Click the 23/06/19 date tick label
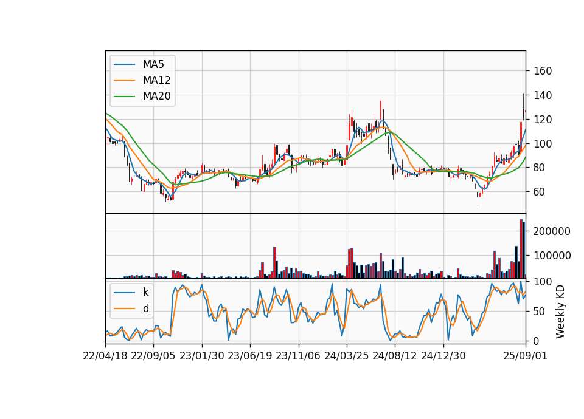Viewport: 584px width, 419px height. [x=250, y=356]
